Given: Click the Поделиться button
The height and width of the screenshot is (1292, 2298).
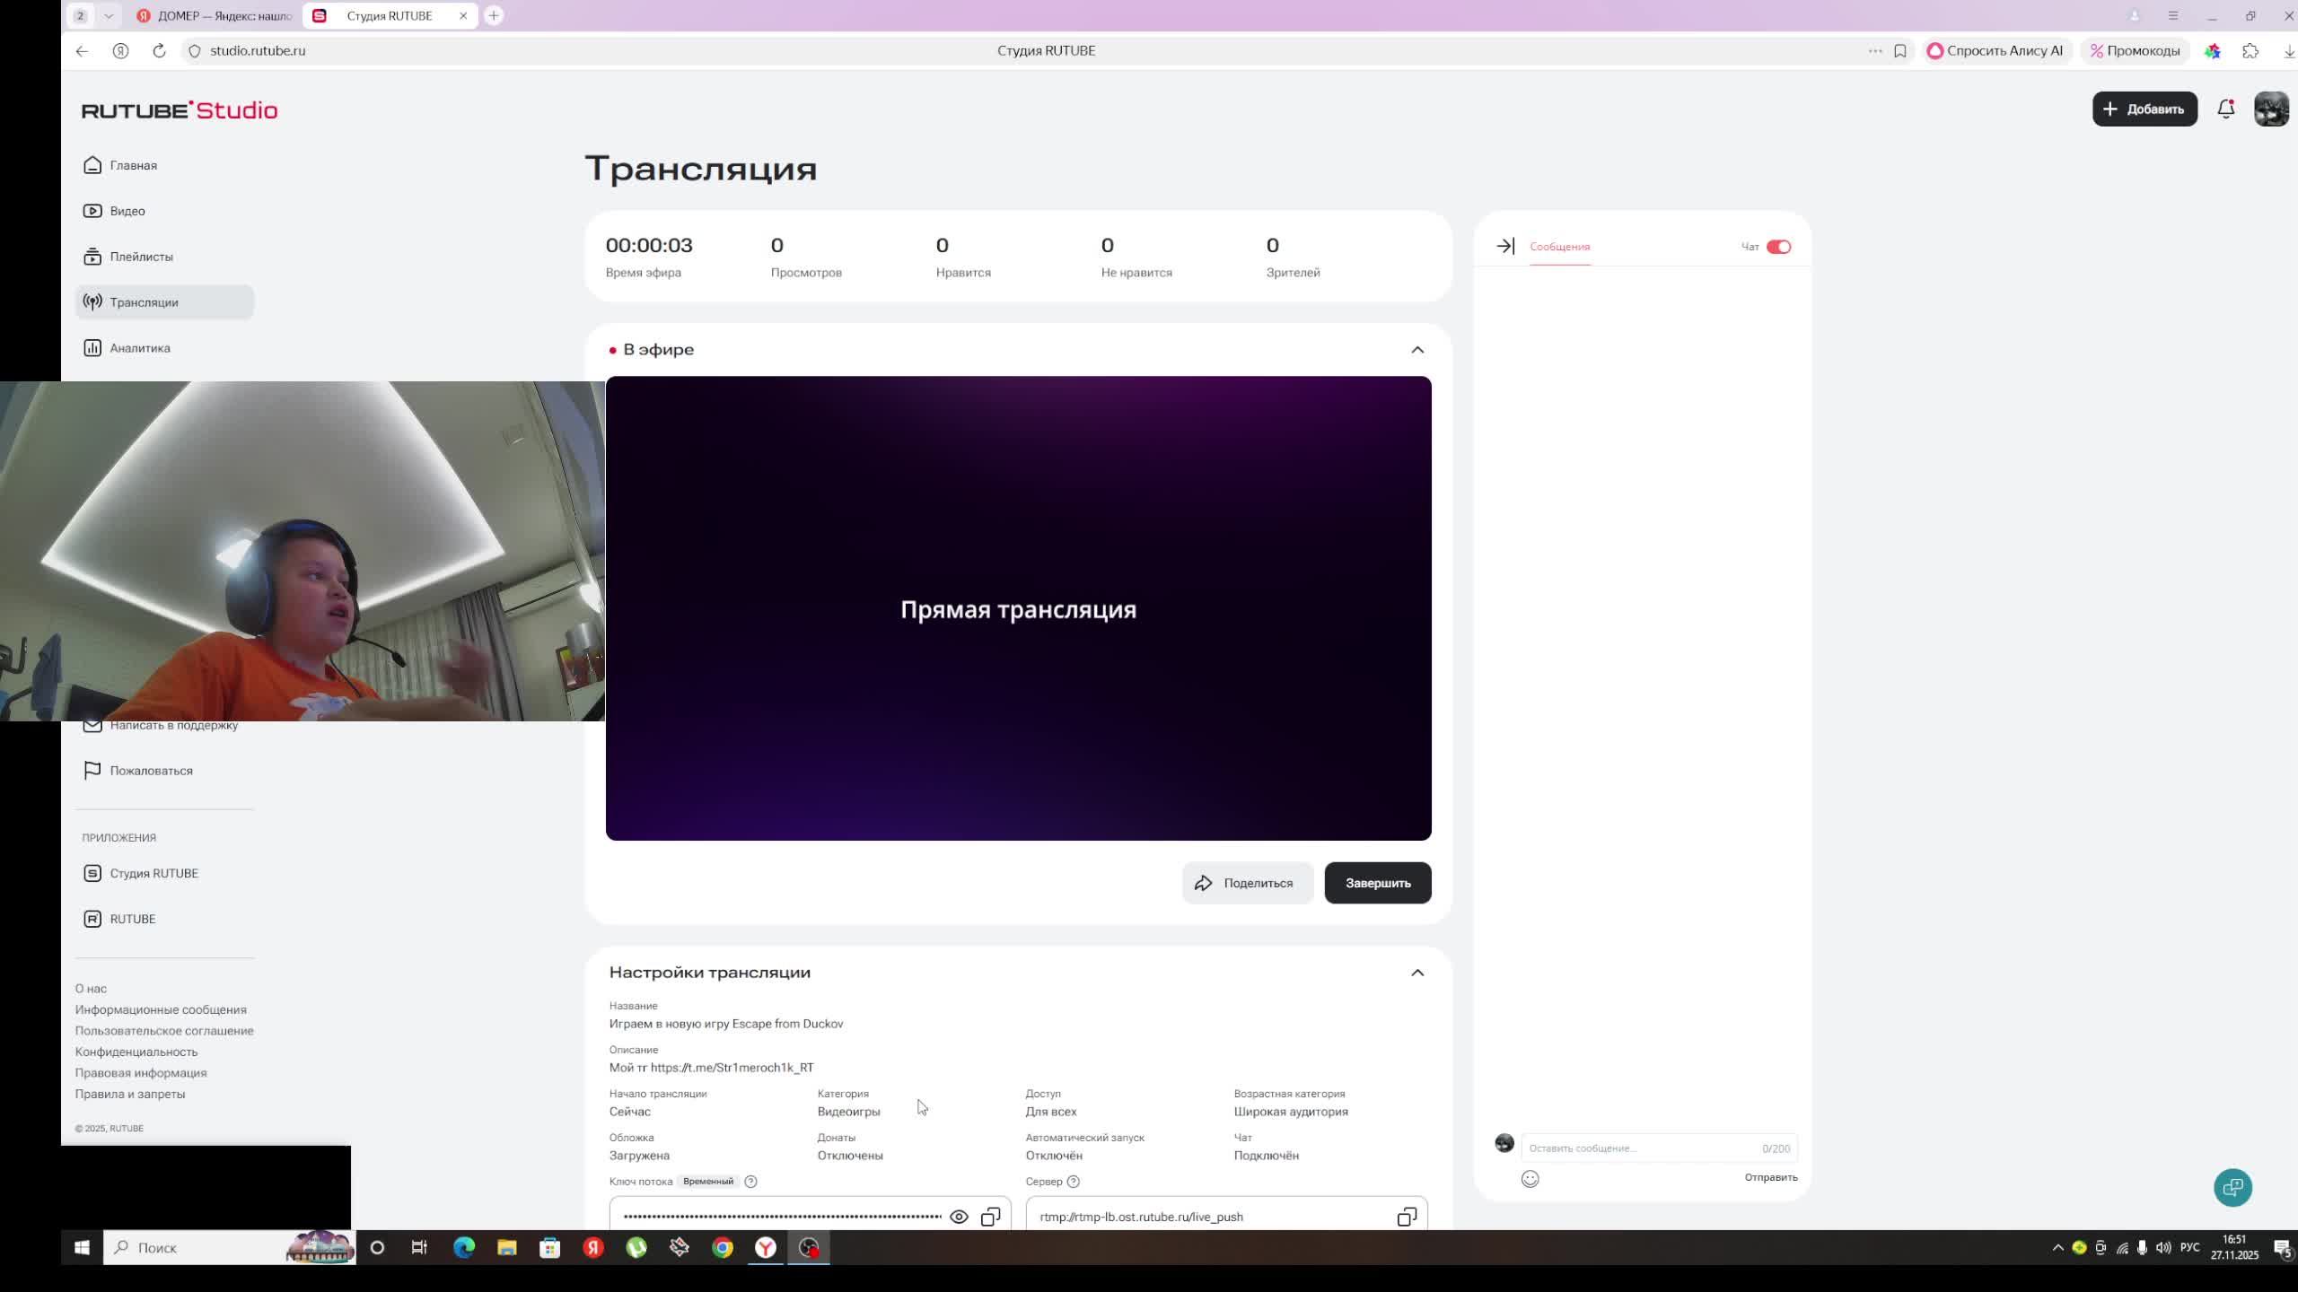Looking at the screenshot, I should pos(1246,883).
